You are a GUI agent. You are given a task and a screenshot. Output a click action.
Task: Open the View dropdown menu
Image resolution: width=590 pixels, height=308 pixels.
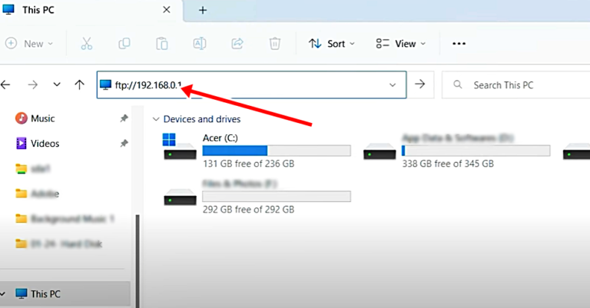pyautogui.click(x=401, y=44)
